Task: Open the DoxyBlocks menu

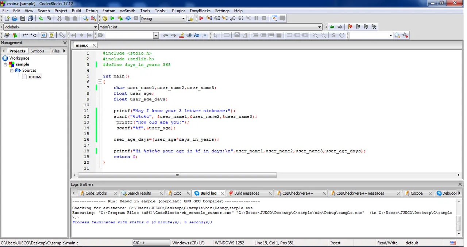Action: click(200, 11)
